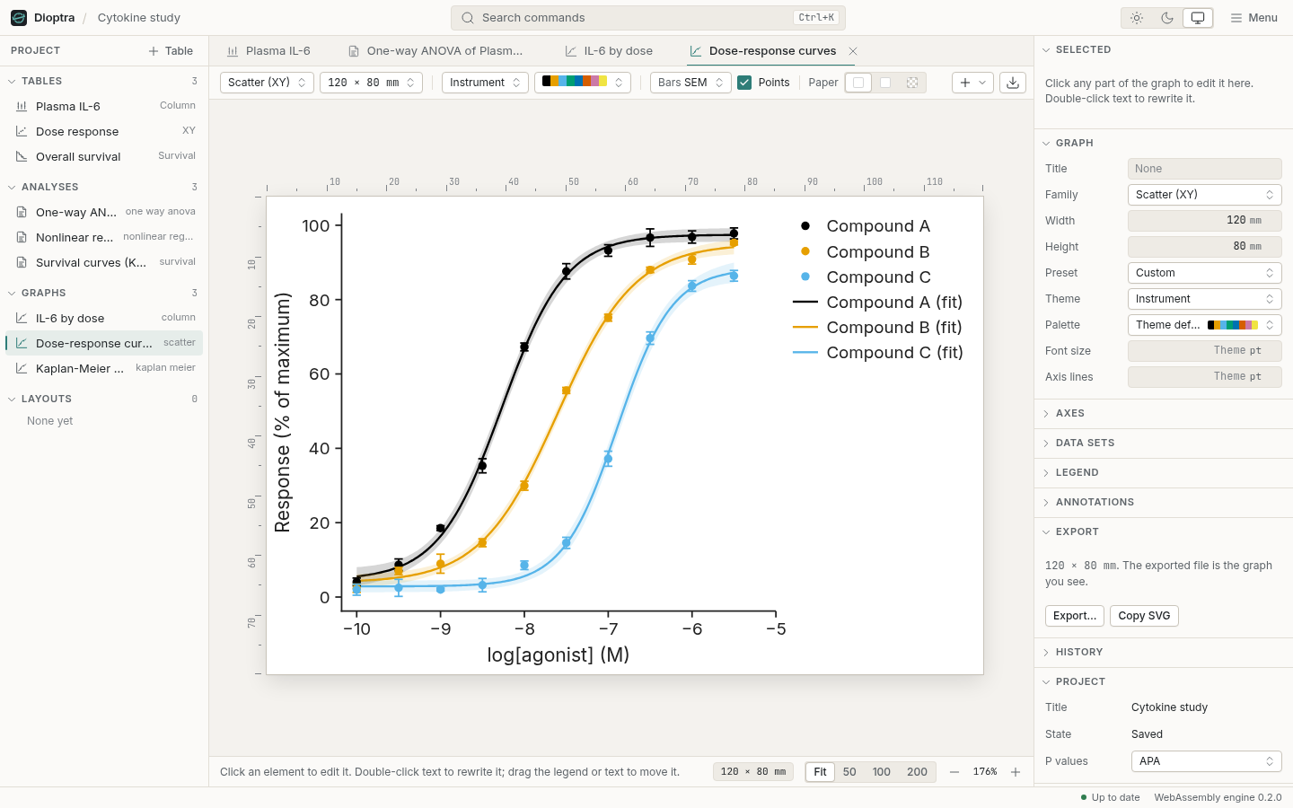Close the Dose-response curves tab
This screenshot has width=1293, height=808.
pos(853,51)
